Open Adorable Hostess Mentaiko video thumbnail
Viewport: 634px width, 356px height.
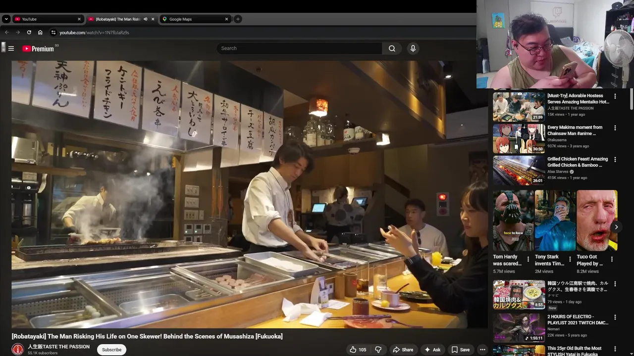pos(519,107)
